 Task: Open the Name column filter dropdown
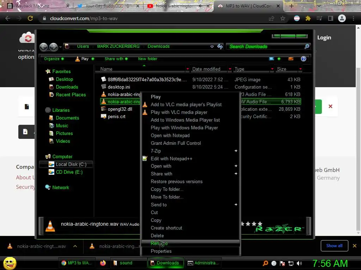[188, 69]
